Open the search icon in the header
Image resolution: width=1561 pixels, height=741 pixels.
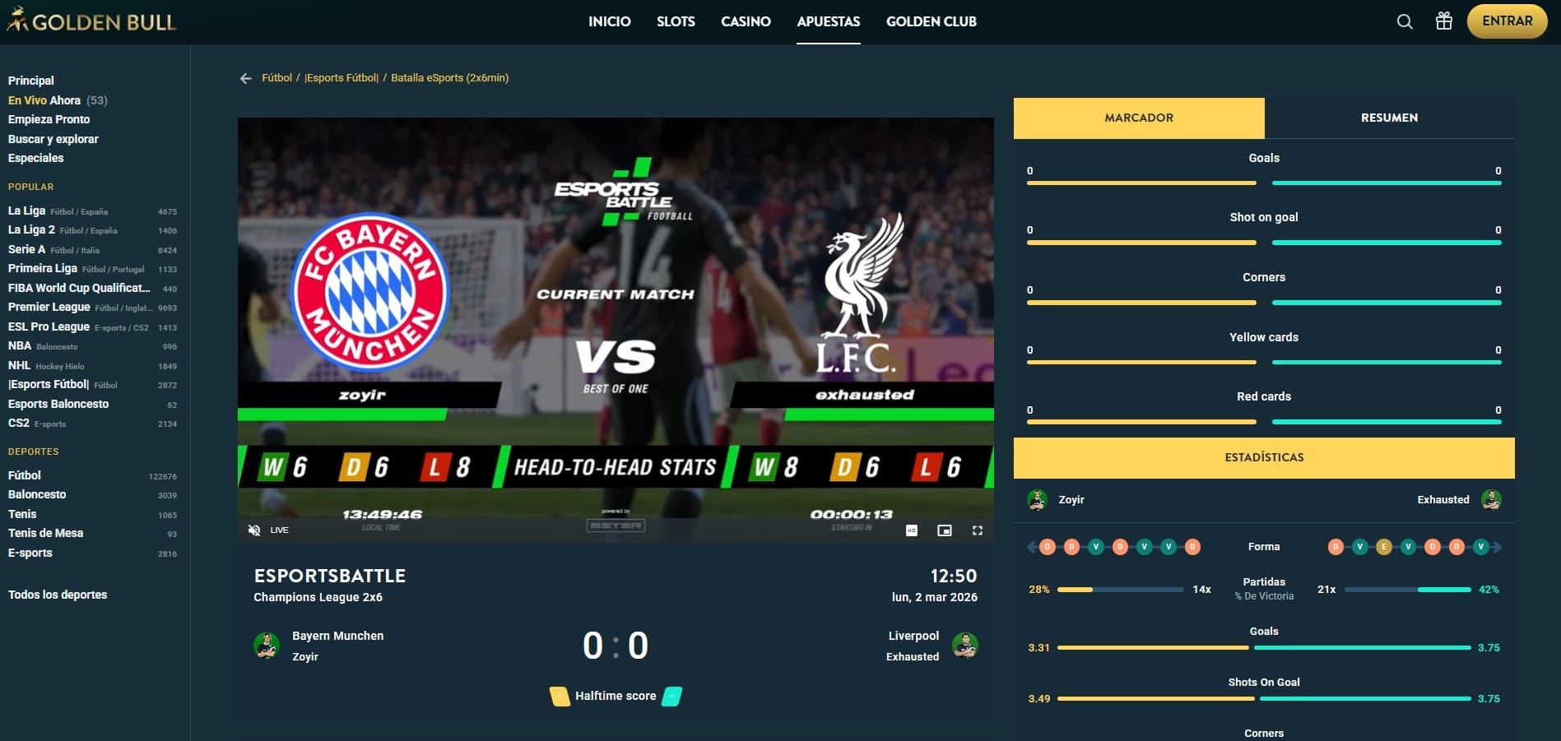pos(1404,21)
